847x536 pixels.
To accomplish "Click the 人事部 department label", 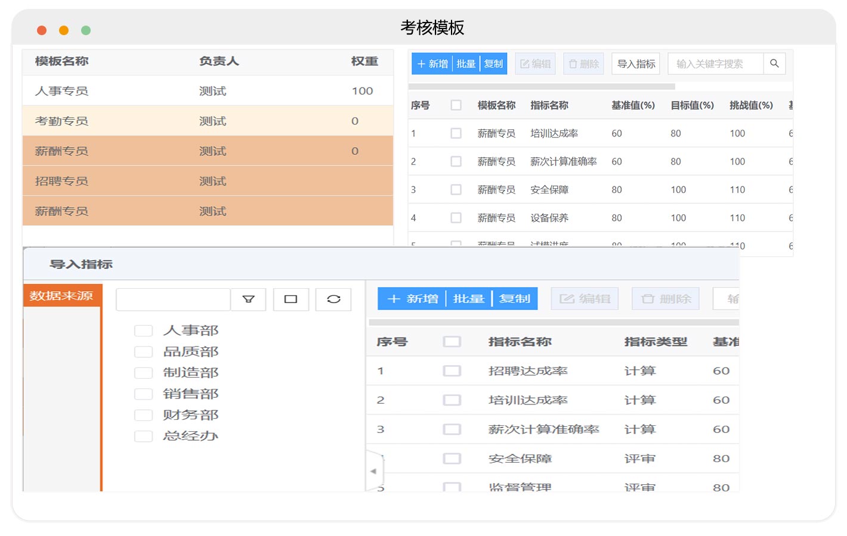I will 191,331.
